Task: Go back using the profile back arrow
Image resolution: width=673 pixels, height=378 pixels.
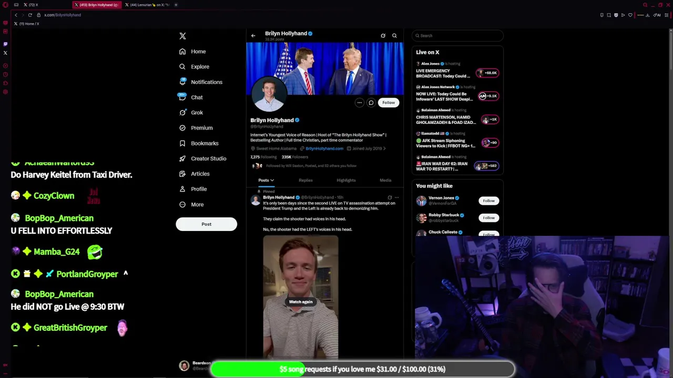Action: 253,36
